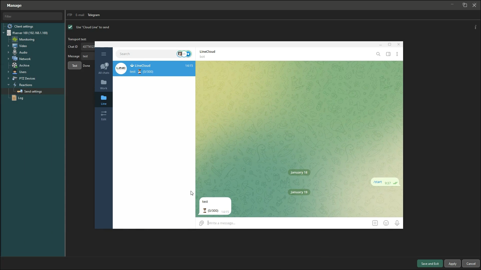The height and width of the screenshot is (270, 481).
Task: Maximize the Telegram window
Action: coord(390,44)
